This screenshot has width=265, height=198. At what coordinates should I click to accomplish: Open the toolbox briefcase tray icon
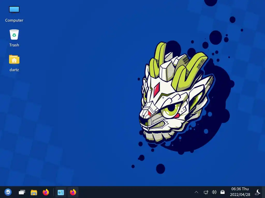223,192
